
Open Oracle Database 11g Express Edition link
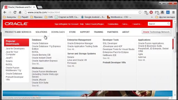[46, 47]
